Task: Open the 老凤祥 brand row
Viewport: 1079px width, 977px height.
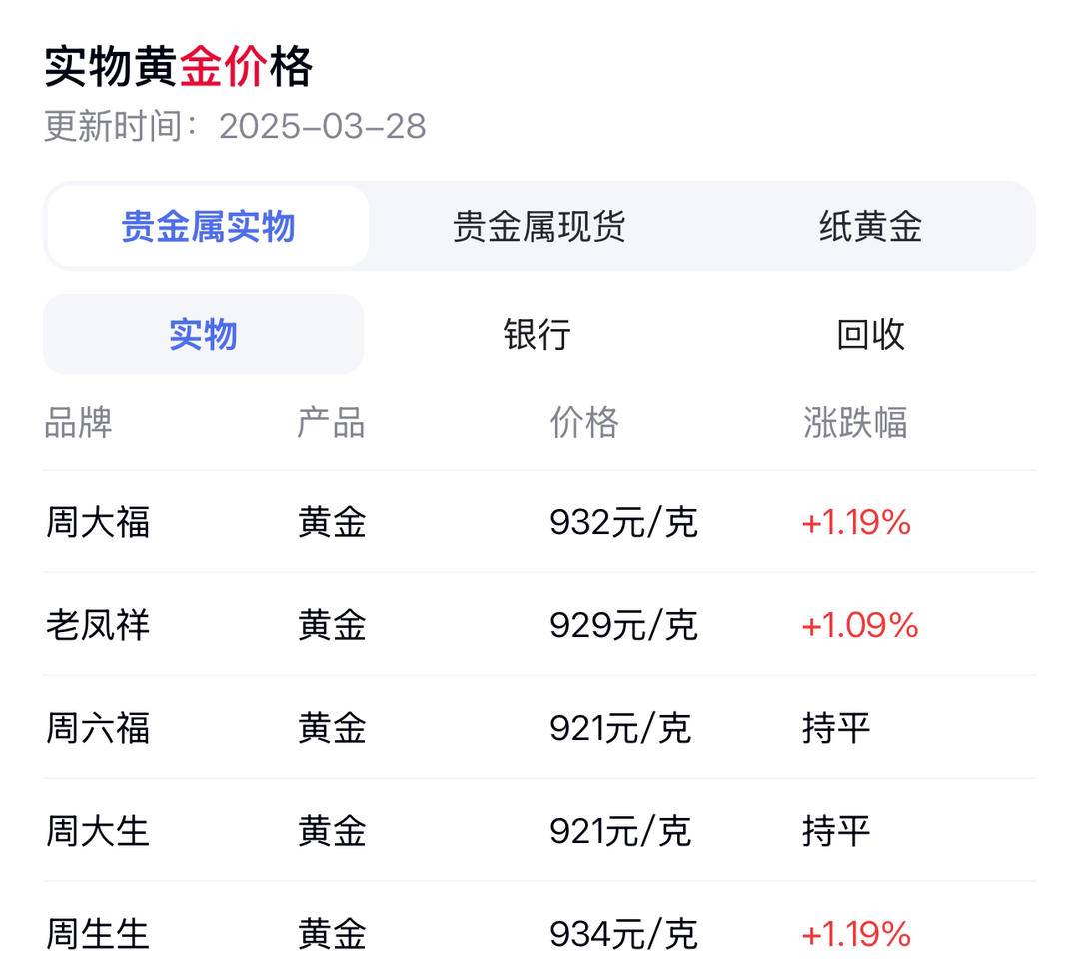Action: pyautogui.click(x=539, y=624)
